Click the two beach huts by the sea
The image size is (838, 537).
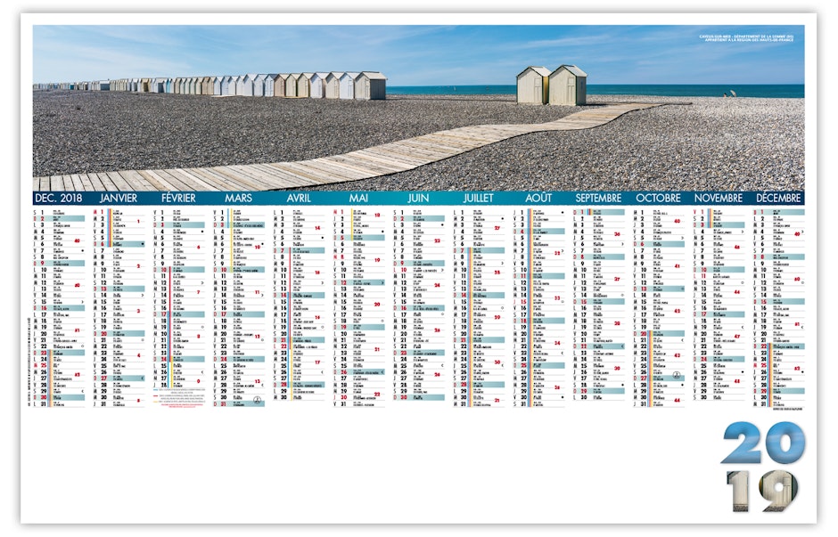pos(551,85)
